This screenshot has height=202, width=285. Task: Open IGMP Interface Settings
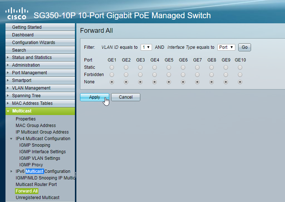(x=42, y=152)
